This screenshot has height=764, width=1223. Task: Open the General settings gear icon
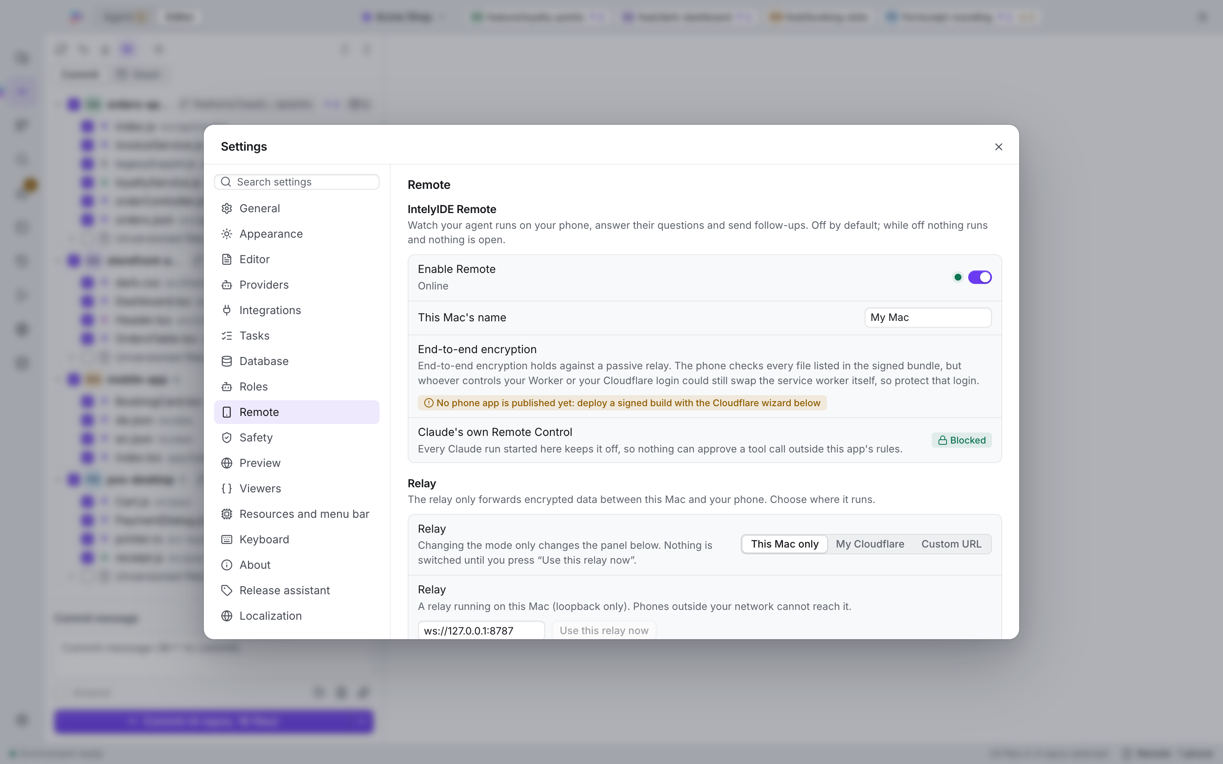point(226,208)
